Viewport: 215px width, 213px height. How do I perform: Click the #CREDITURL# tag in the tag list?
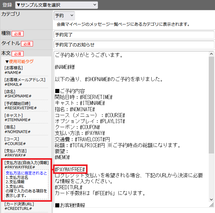18,209
